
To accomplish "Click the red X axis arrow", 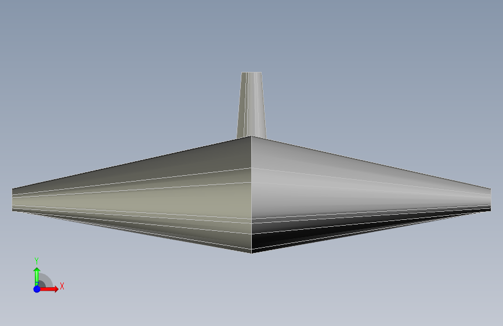I will pos(49,289).
